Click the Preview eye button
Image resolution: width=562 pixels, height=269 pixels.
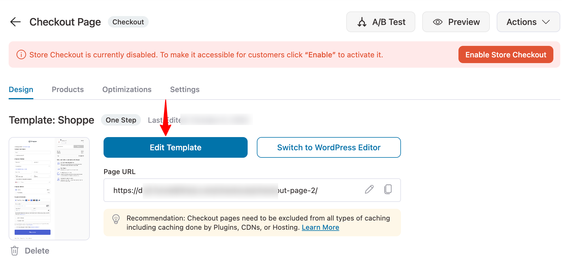pyautogui.click(x=456, y=22)
